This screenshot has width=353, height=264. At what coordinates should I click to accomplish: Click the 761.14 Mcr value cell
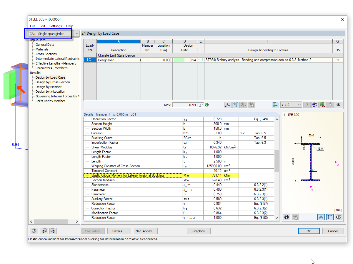point(213,175)
